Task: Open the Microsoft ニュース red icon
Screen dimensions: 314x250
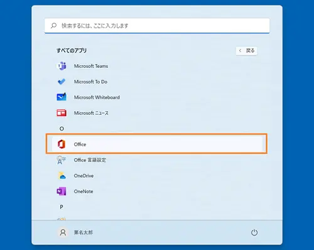Action: point(62,113)
